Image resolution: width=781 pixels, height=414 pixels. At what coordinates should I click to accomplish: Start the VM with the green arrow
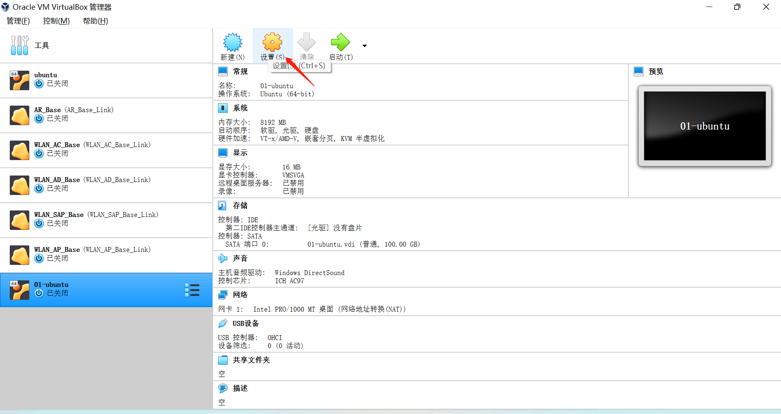click(340, 42)
